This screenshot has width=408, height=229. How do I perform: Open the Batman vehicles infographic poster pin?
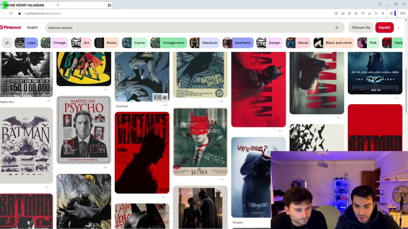point(26,145)
